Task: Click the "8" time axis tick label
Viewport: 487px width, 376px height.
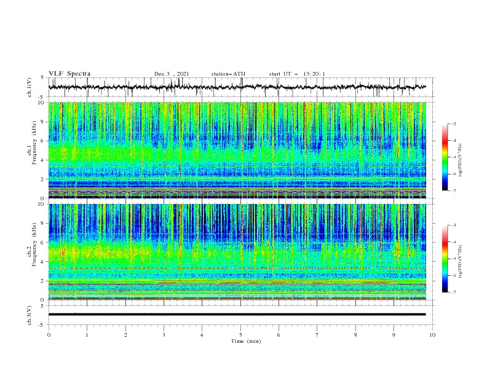Action: click(x=355, y=335)
